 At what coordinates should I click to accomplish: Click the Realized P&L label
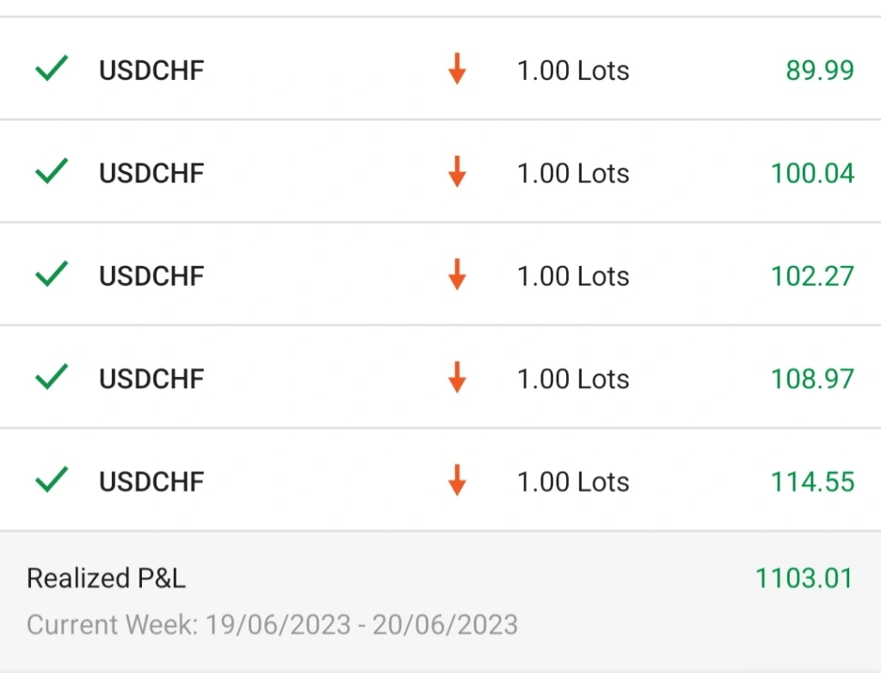(x=106, y=578)
